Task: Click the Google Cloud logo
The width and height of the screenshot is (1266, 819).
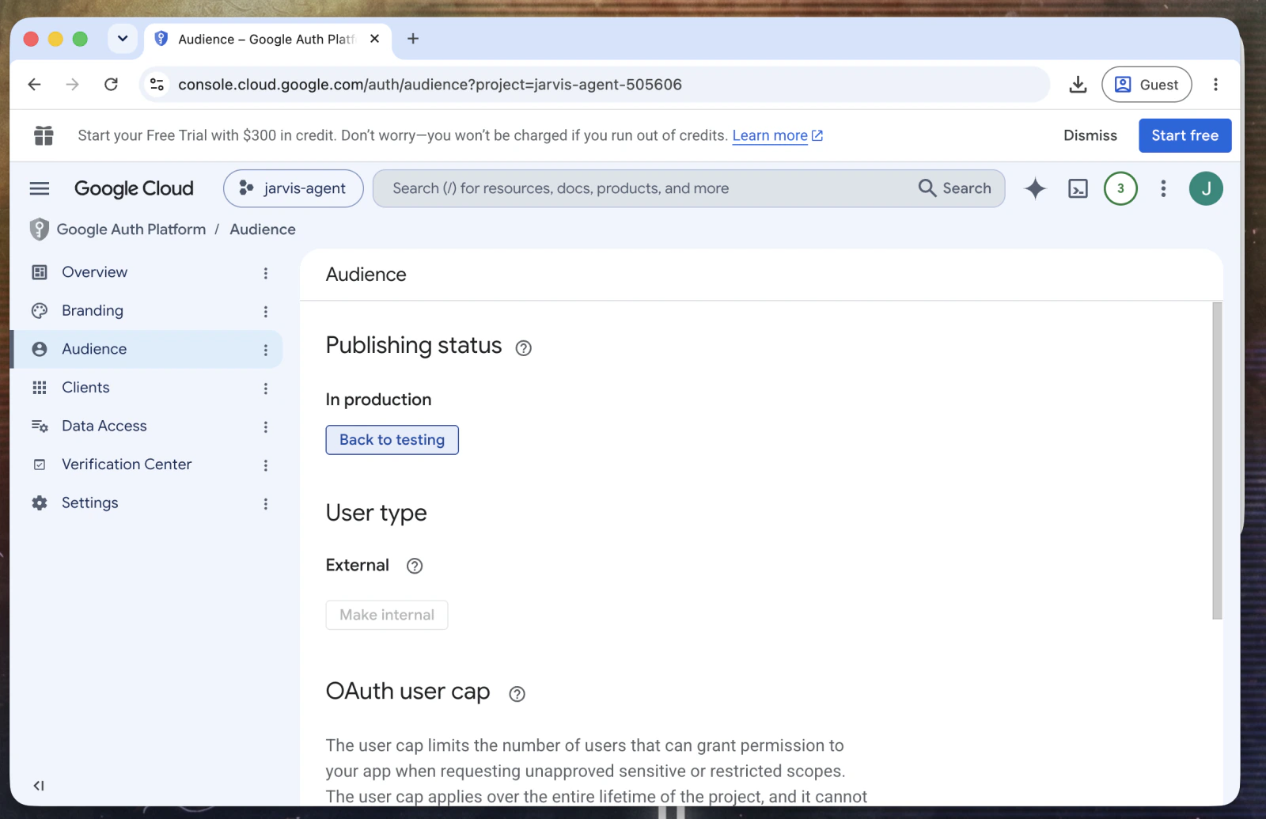Action: tap(134, 188)
